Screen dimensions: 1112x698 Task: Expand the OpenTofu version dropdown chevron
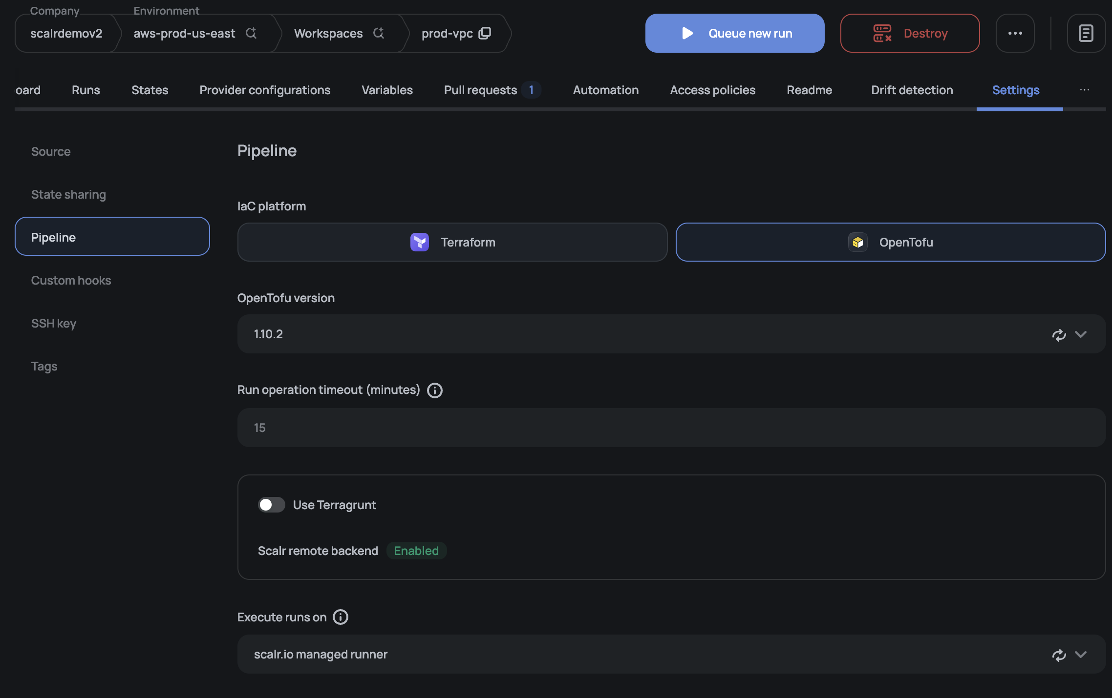[1081, 334]
